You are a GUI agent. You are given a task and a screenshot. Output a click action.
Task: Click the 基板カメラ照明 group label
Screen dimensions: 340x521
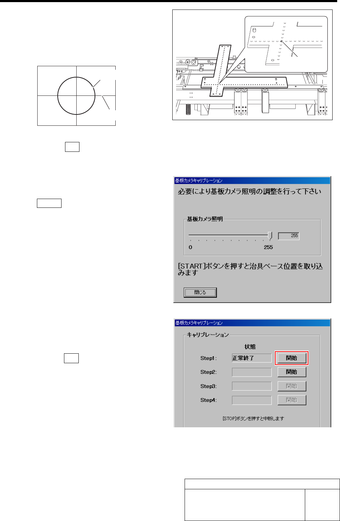tap(205, 219)
